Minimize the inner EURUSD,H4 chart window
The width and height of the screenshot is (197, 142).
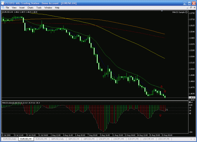[187, 8]
